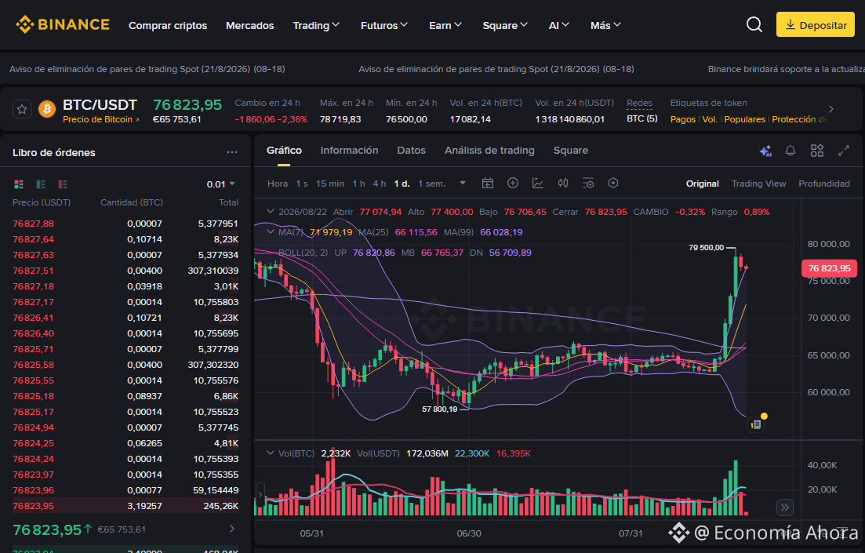The height and width of the screenshot is (553, 865).
Task: Open the Trading menu dropdown
Action: coord(316,25)
